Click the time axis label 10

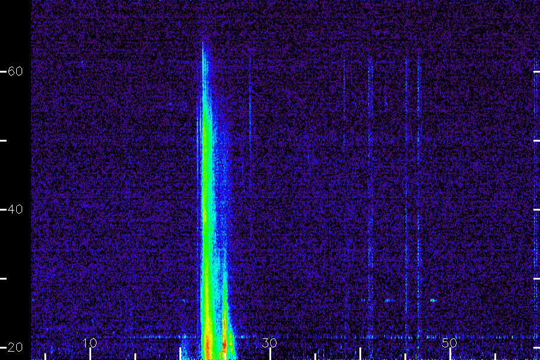click(90, 343)
